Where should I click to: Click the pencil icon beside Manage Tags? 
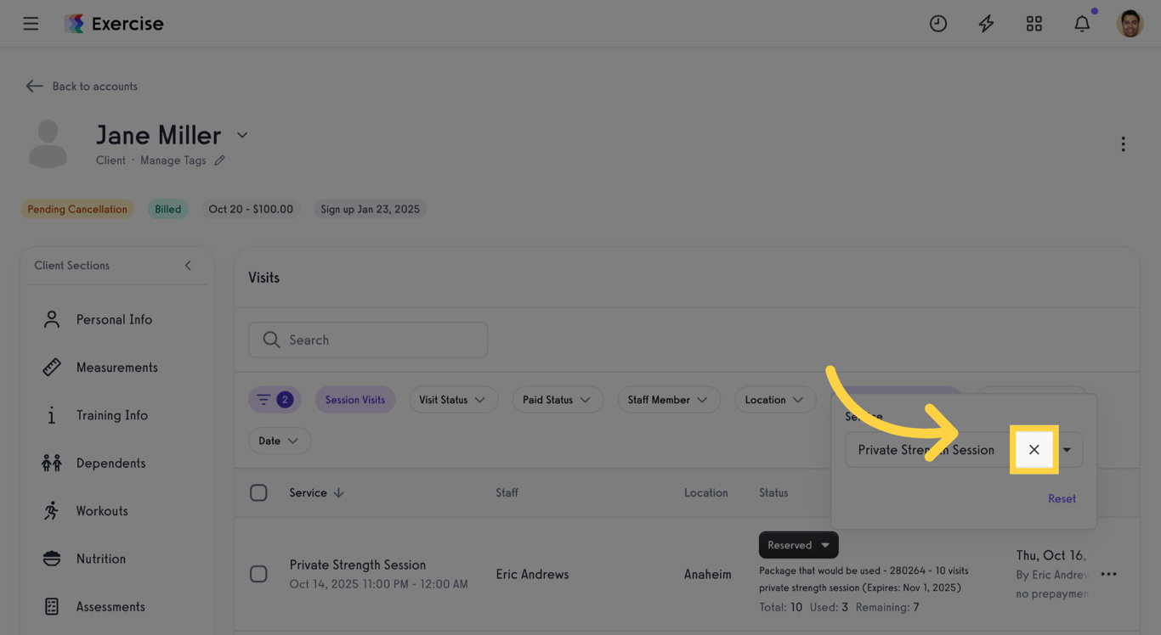pos(219,160)
